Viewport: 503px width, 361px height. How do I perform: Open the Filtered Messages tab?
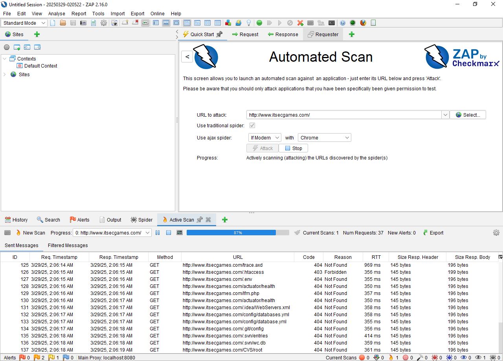68,246
